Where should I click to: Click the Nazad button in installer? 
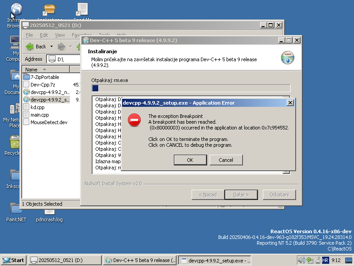pos(208,195)
